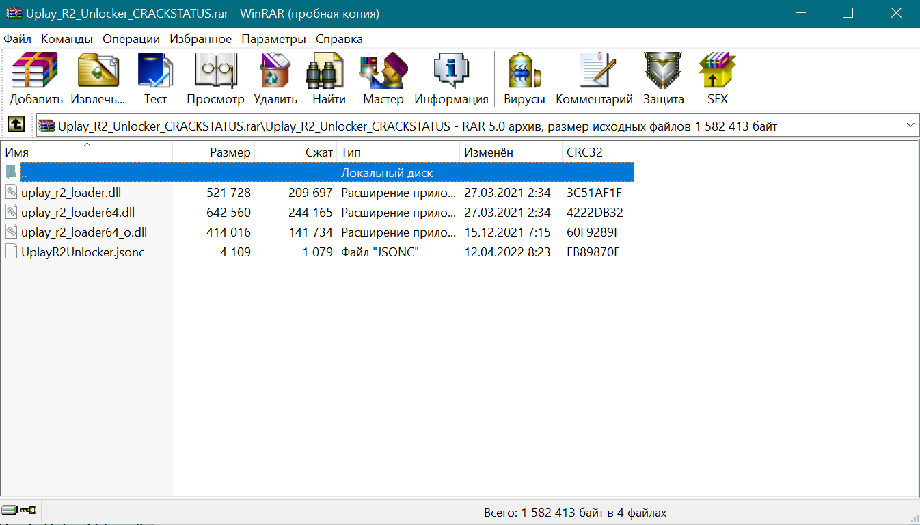Click CRC32 value EB89870E

point(594,252)
